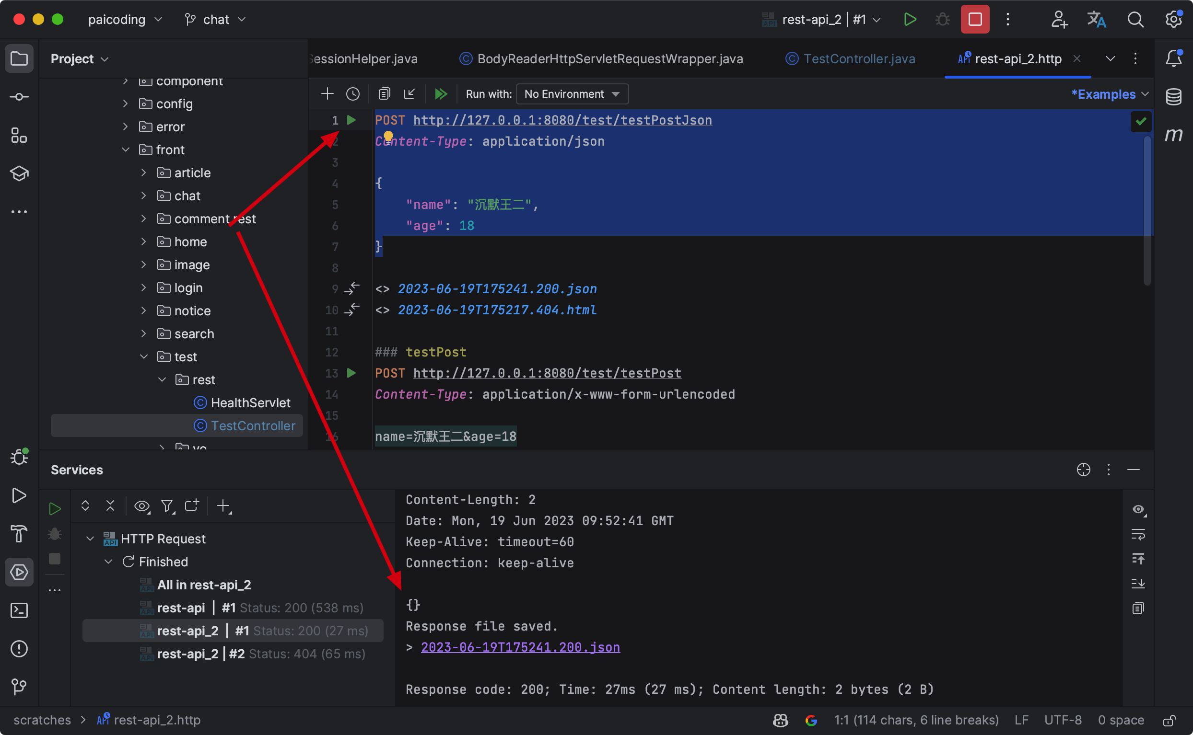Click Add service plus icon
Image resolution: width=1193 pixels, height=735 pixels.
pyautogui.click(x=223, y=506)
